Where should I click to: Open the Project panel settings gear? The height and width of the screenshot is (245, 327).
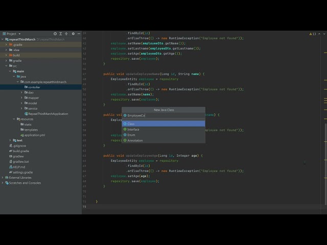[73, 34]
